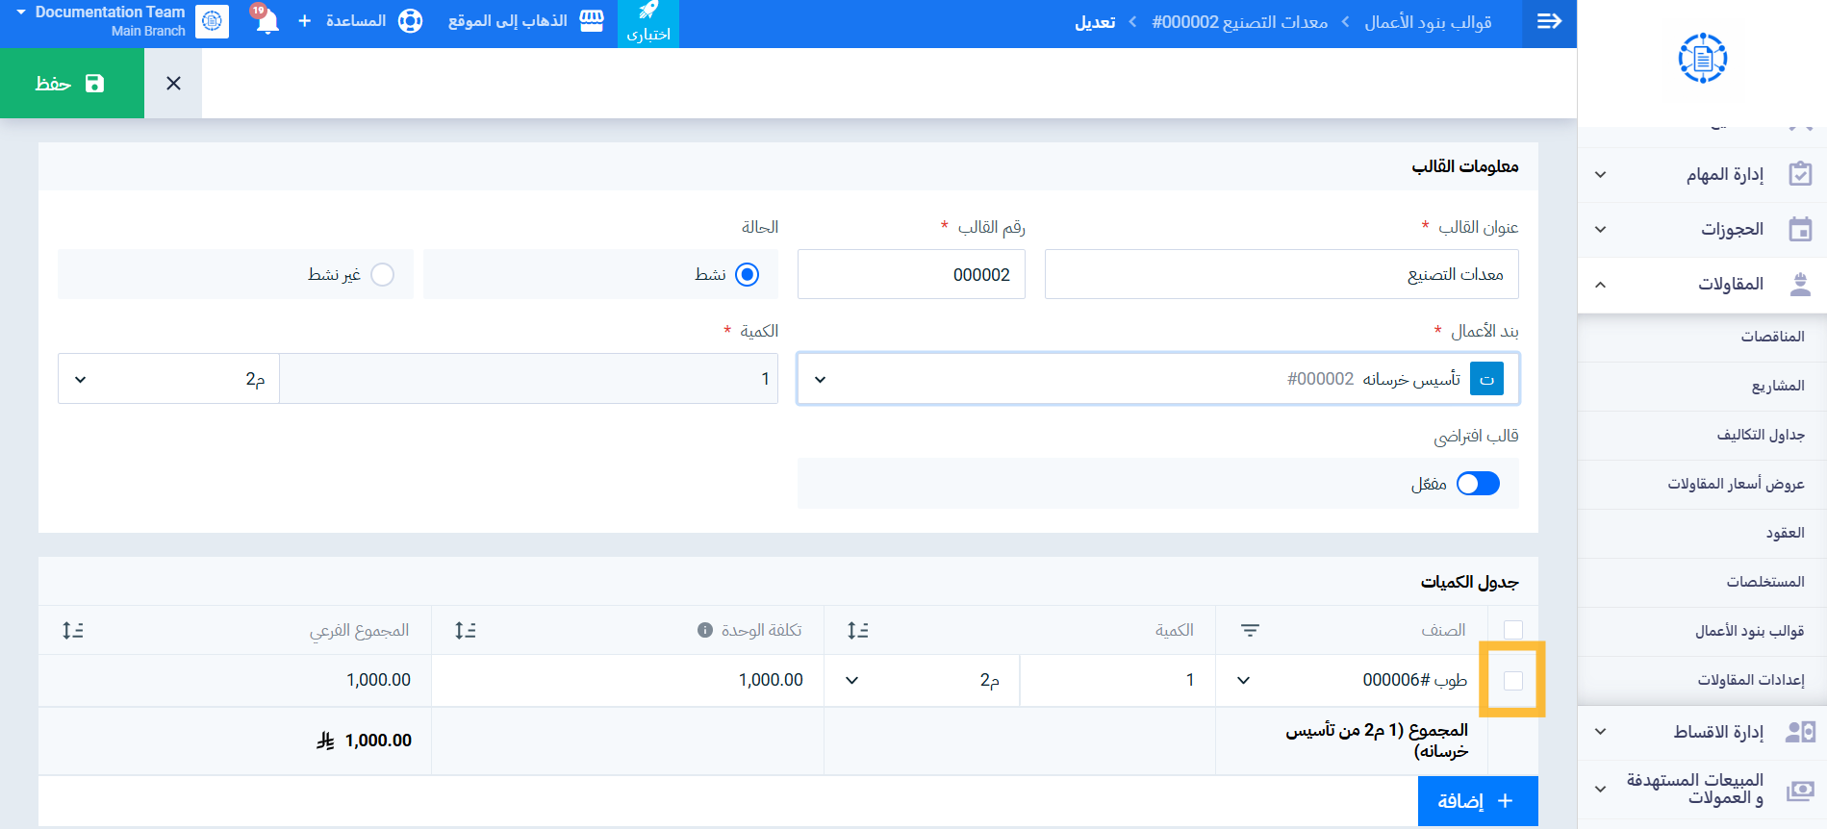
Task: Open the store icon to go to the site
Action: (592, 21)
